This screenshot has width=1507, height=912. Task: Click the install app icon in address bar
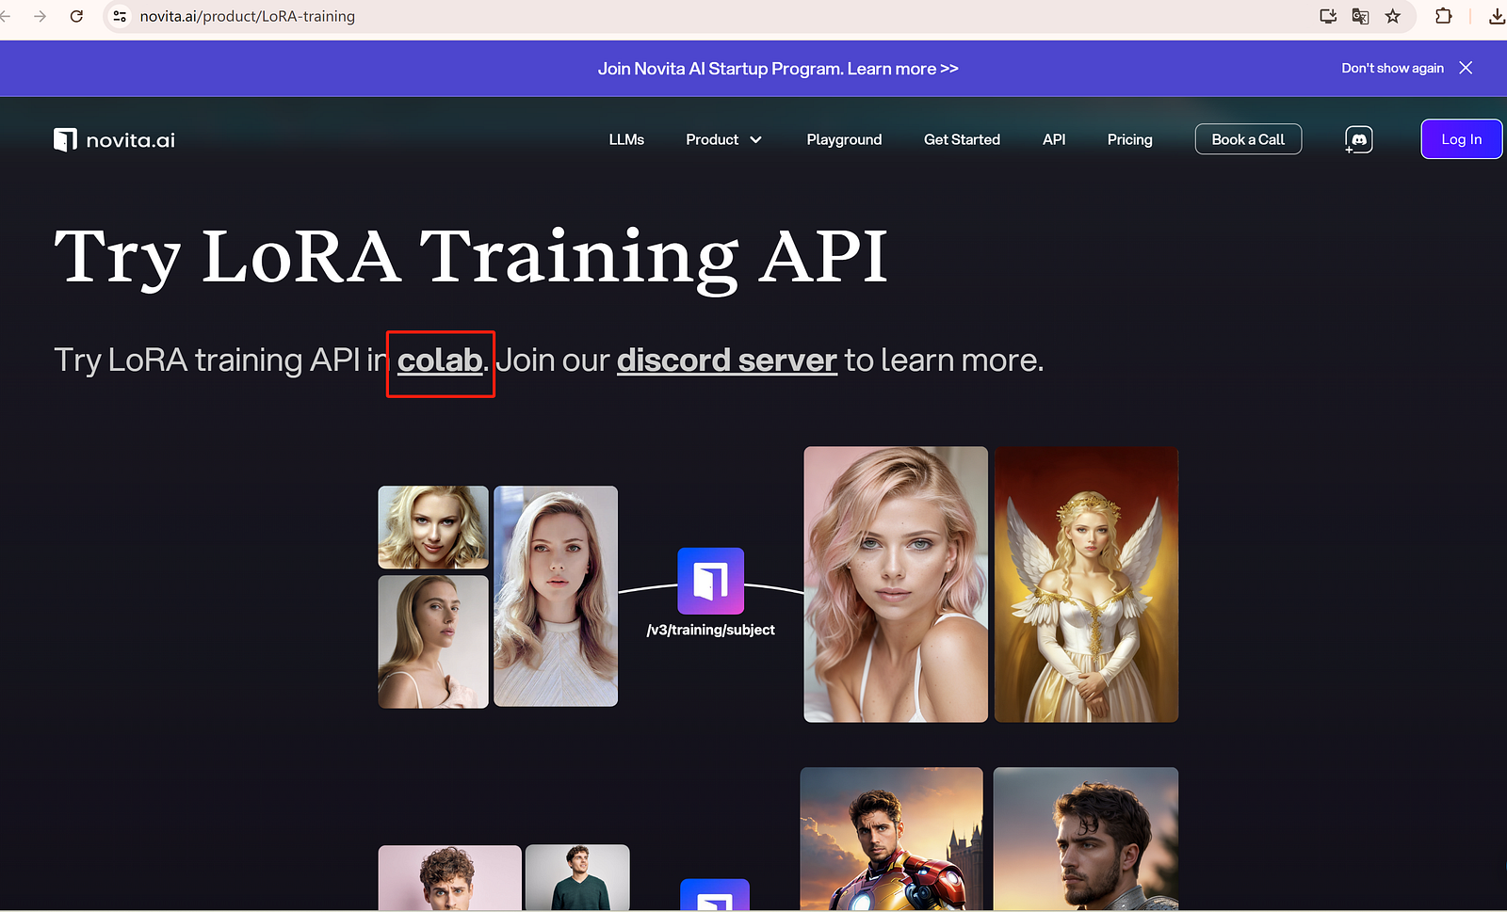click(1328, 16)
